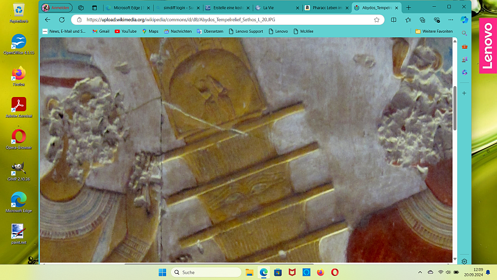The image size is (497, 280).
Task: Add this page to favorites star
Action: click(x=376, y=20)
